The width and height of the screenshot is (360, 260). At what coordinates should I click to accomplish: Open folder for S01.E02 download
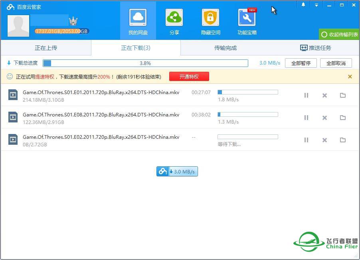(342, 140)
